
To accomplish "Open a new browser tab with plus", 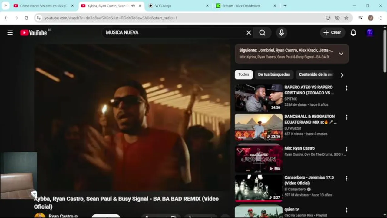I will pyautogui.click(x=285, y=6).
